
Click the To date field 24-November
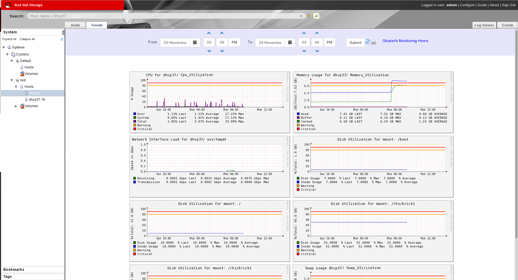tap(270, 43)
